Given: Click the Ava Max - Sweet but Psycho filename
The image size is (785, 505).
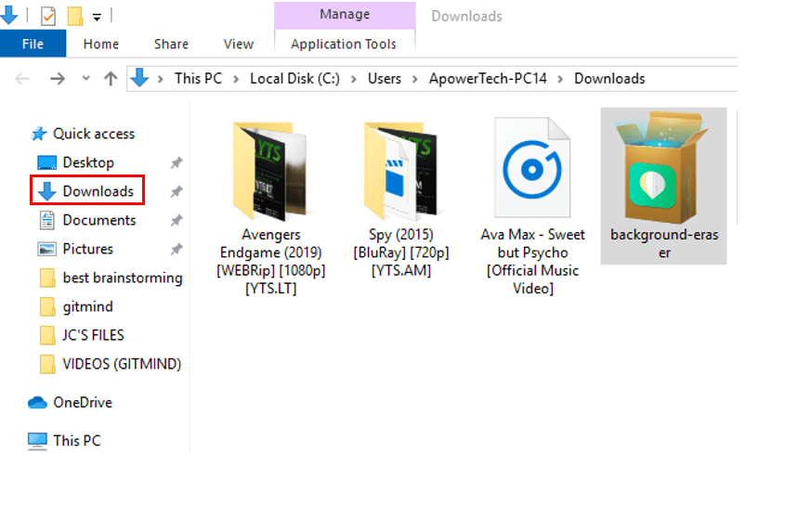Looking at the screenshot, I should (532, 261).
